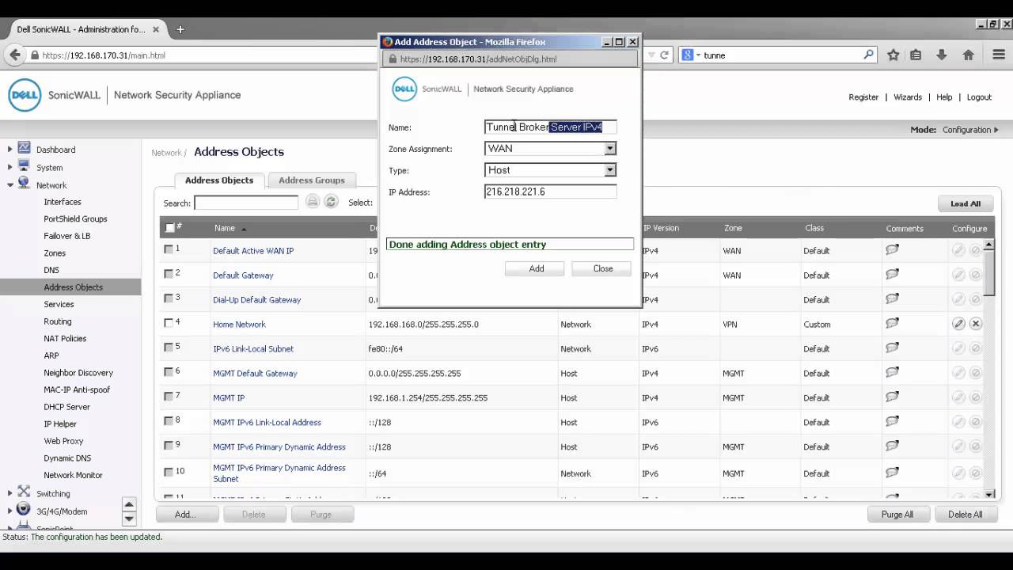The width and height of the screenshot is (1013, 570).
Task: Click the 3G/4G/Modem icon in sidebar
Action: 24,510
